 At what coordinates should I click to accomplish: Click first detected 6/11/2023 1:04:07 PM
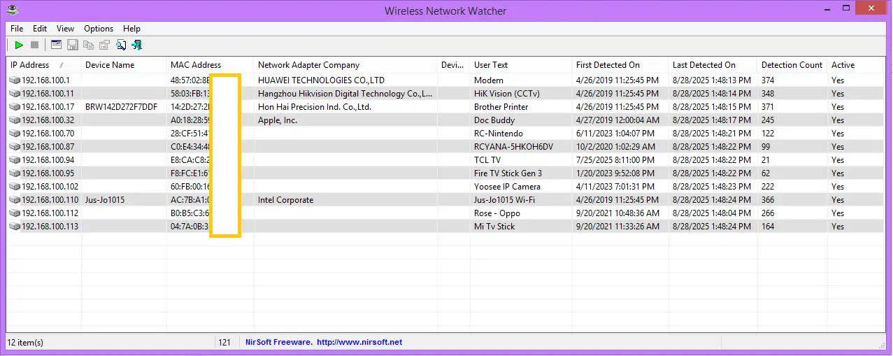coord(615,134)
